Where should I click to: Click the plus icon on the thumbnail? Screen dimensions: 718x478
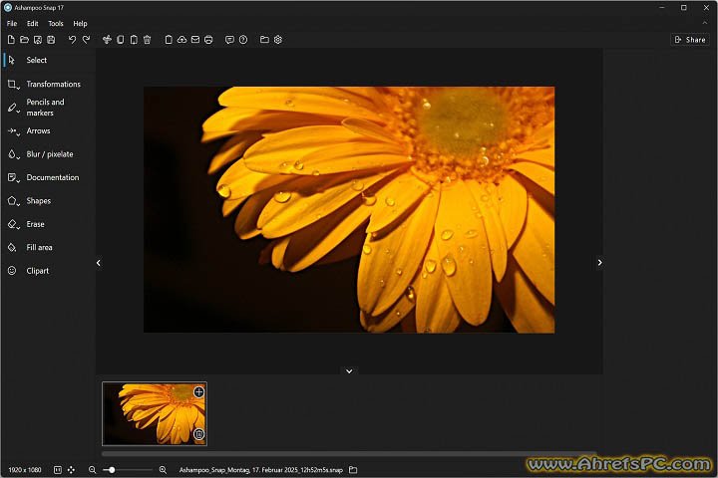pos(198,392)
